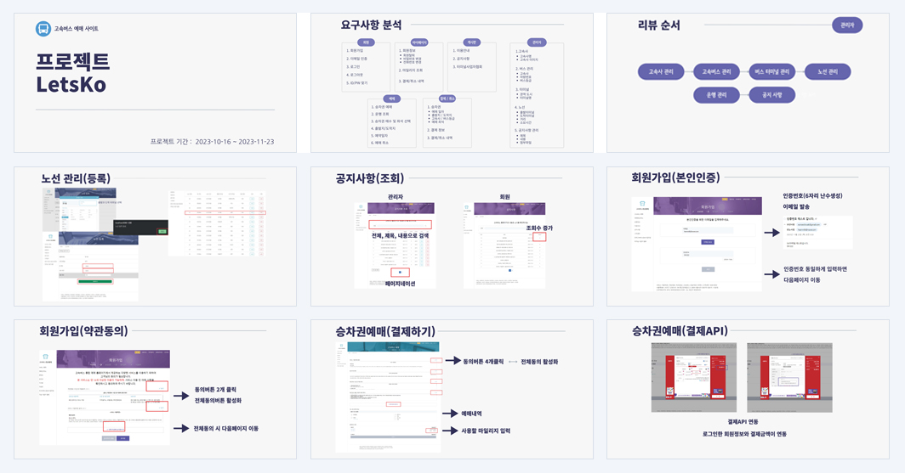This screenshot has height=473, width=905.
Task: Click the 관리자 pill in 리뷰 순서 slide
Action: pos(847,25)
